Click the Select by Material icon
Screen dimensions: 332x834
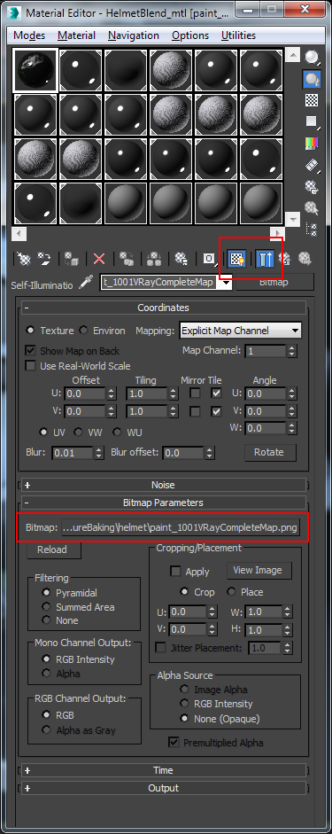[x=312, y=208]
